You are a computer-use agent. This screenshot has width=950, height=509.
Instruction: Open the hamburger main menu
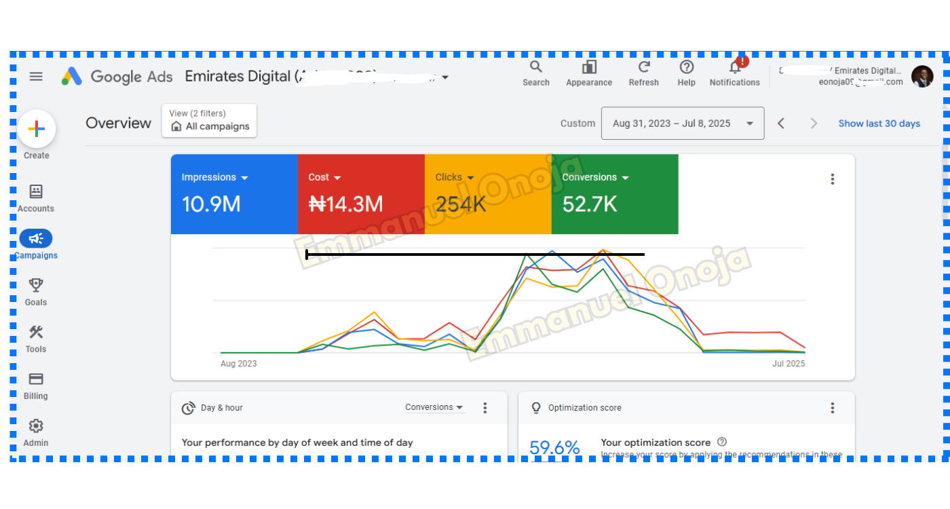(36, 77)
